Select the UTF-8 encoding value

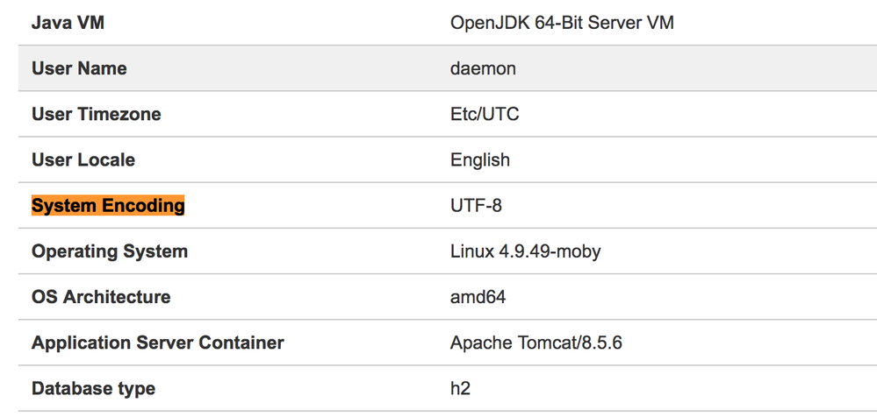point(476,205)
